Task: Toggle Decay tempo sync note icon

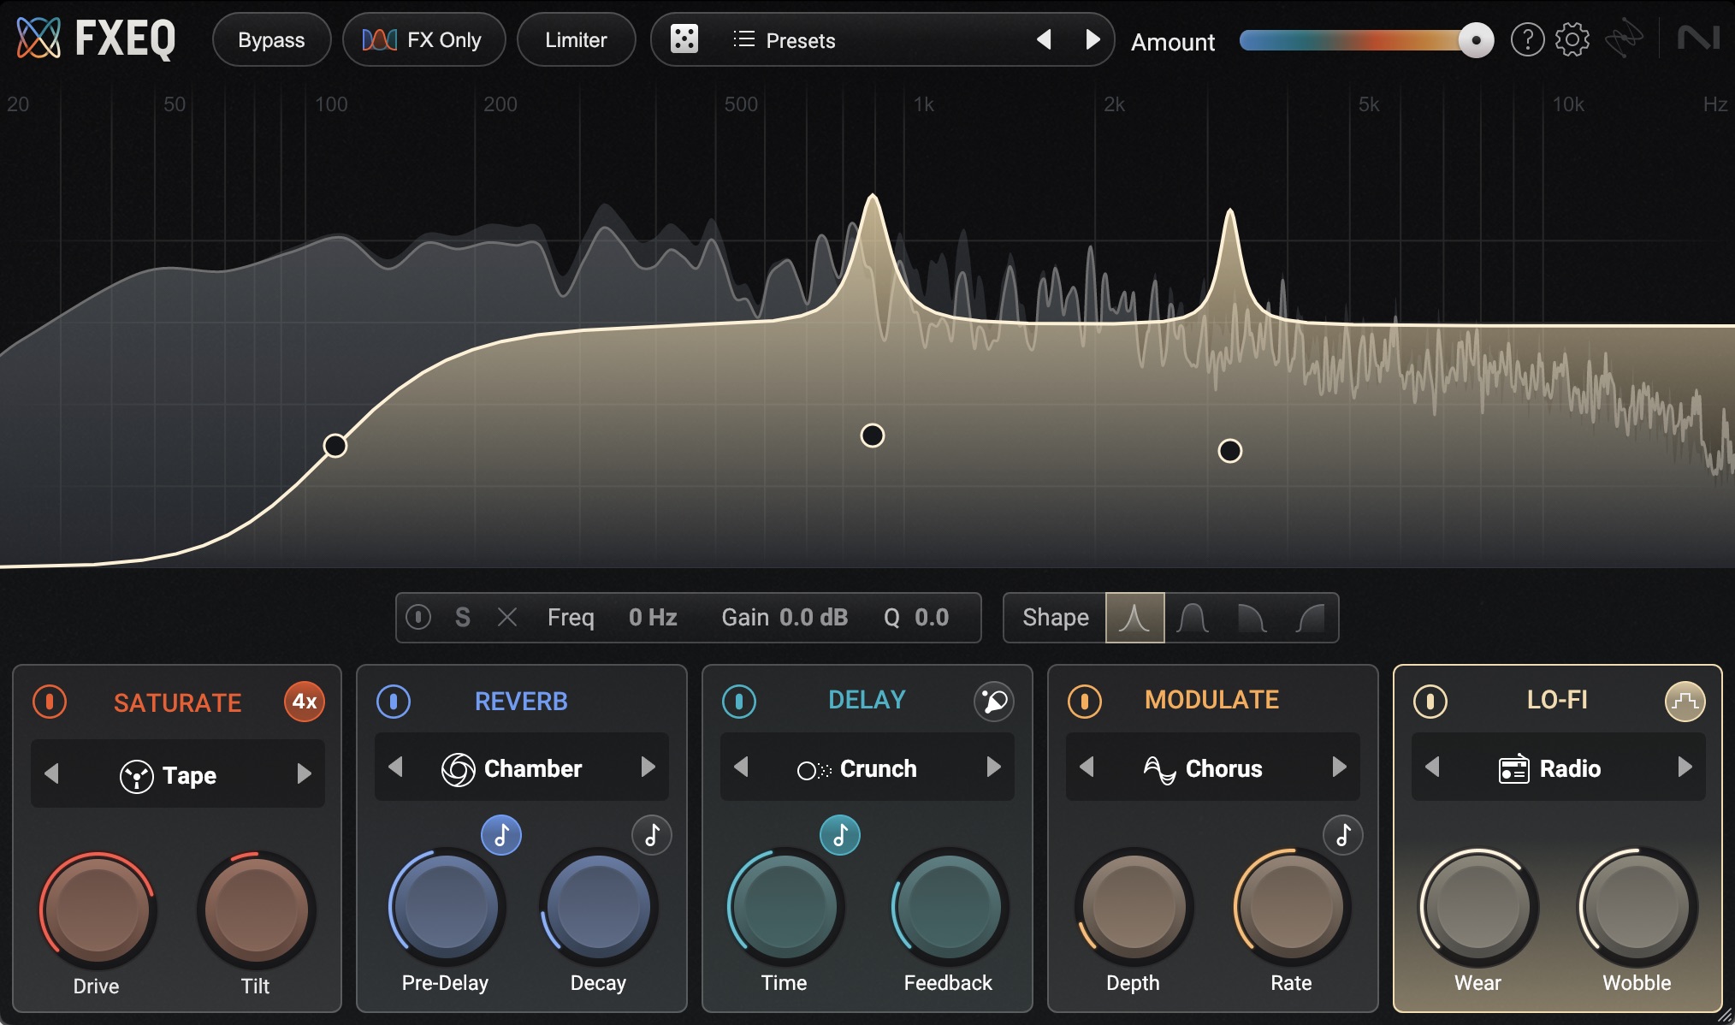Action: click(652, 835)
